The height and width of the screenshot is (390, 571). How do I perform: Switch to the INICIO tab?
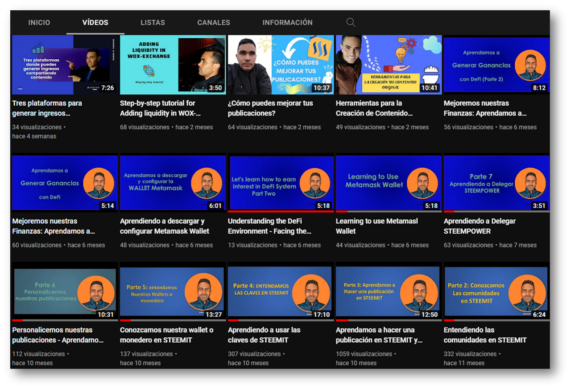coord(39,22)
